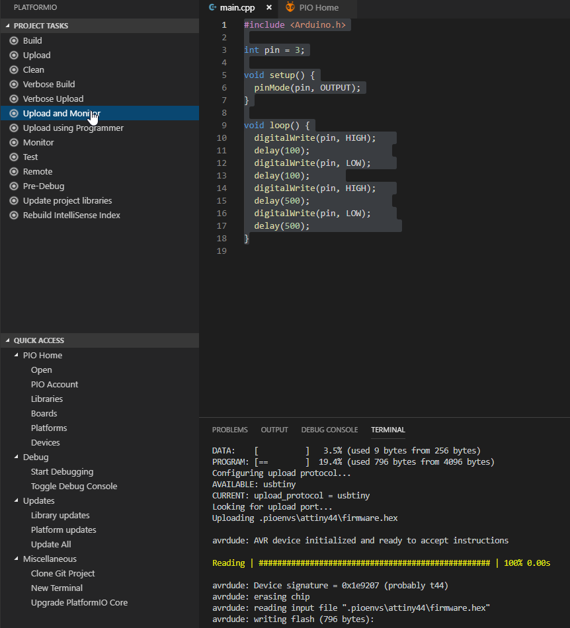Open the Debug Console tab

(x=329, y=430)
